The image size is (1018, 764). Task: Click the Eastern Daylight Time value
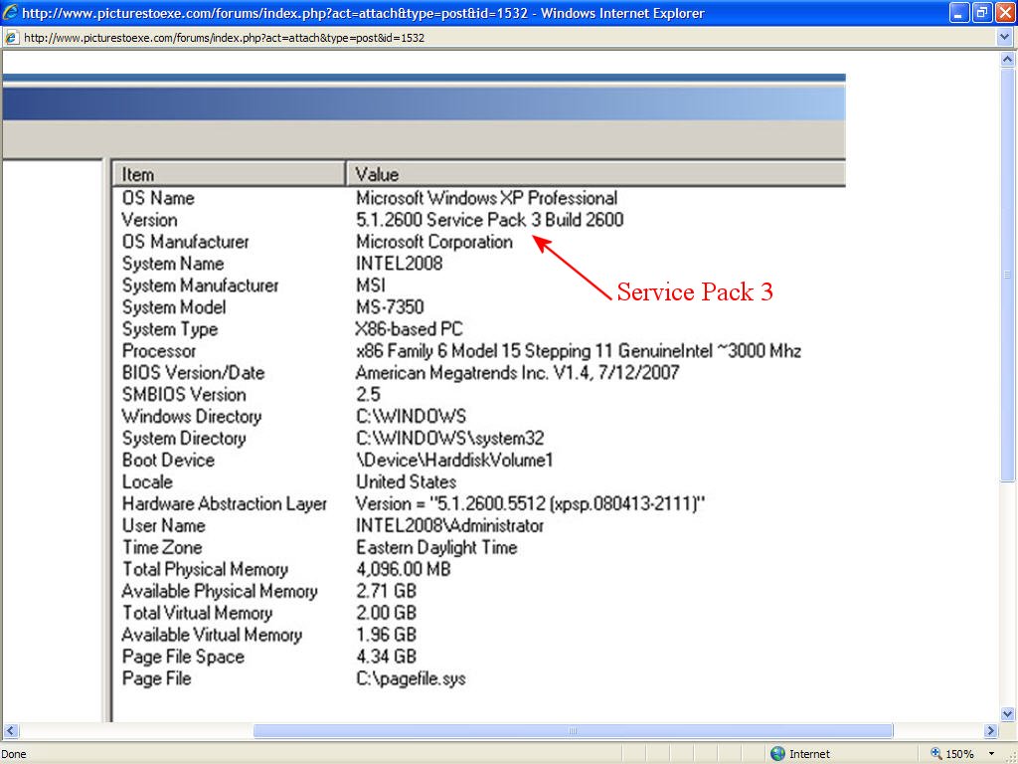[436, 547]
